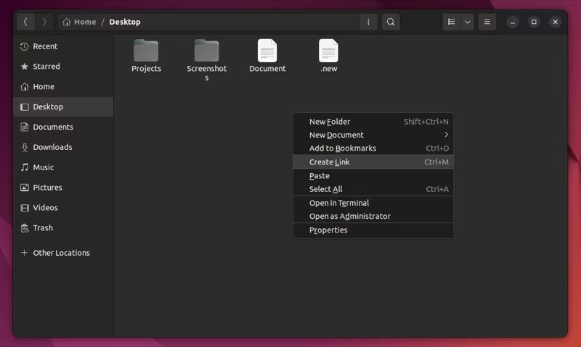Expand the view options dropdown arrow

coord(467,22)
